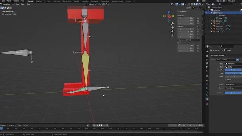Adjust the Head/Tail slider

click(233, 70)
